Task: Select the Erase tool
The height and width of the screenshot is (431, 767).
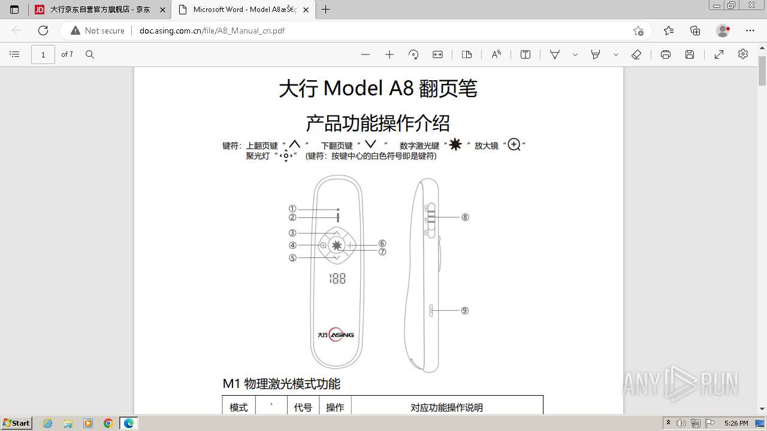Action: 636,54
